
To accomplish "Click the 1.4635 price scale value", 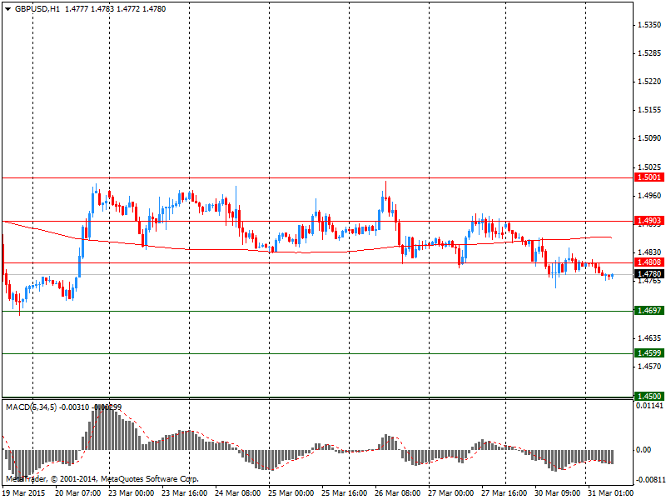I will (649, 338).
